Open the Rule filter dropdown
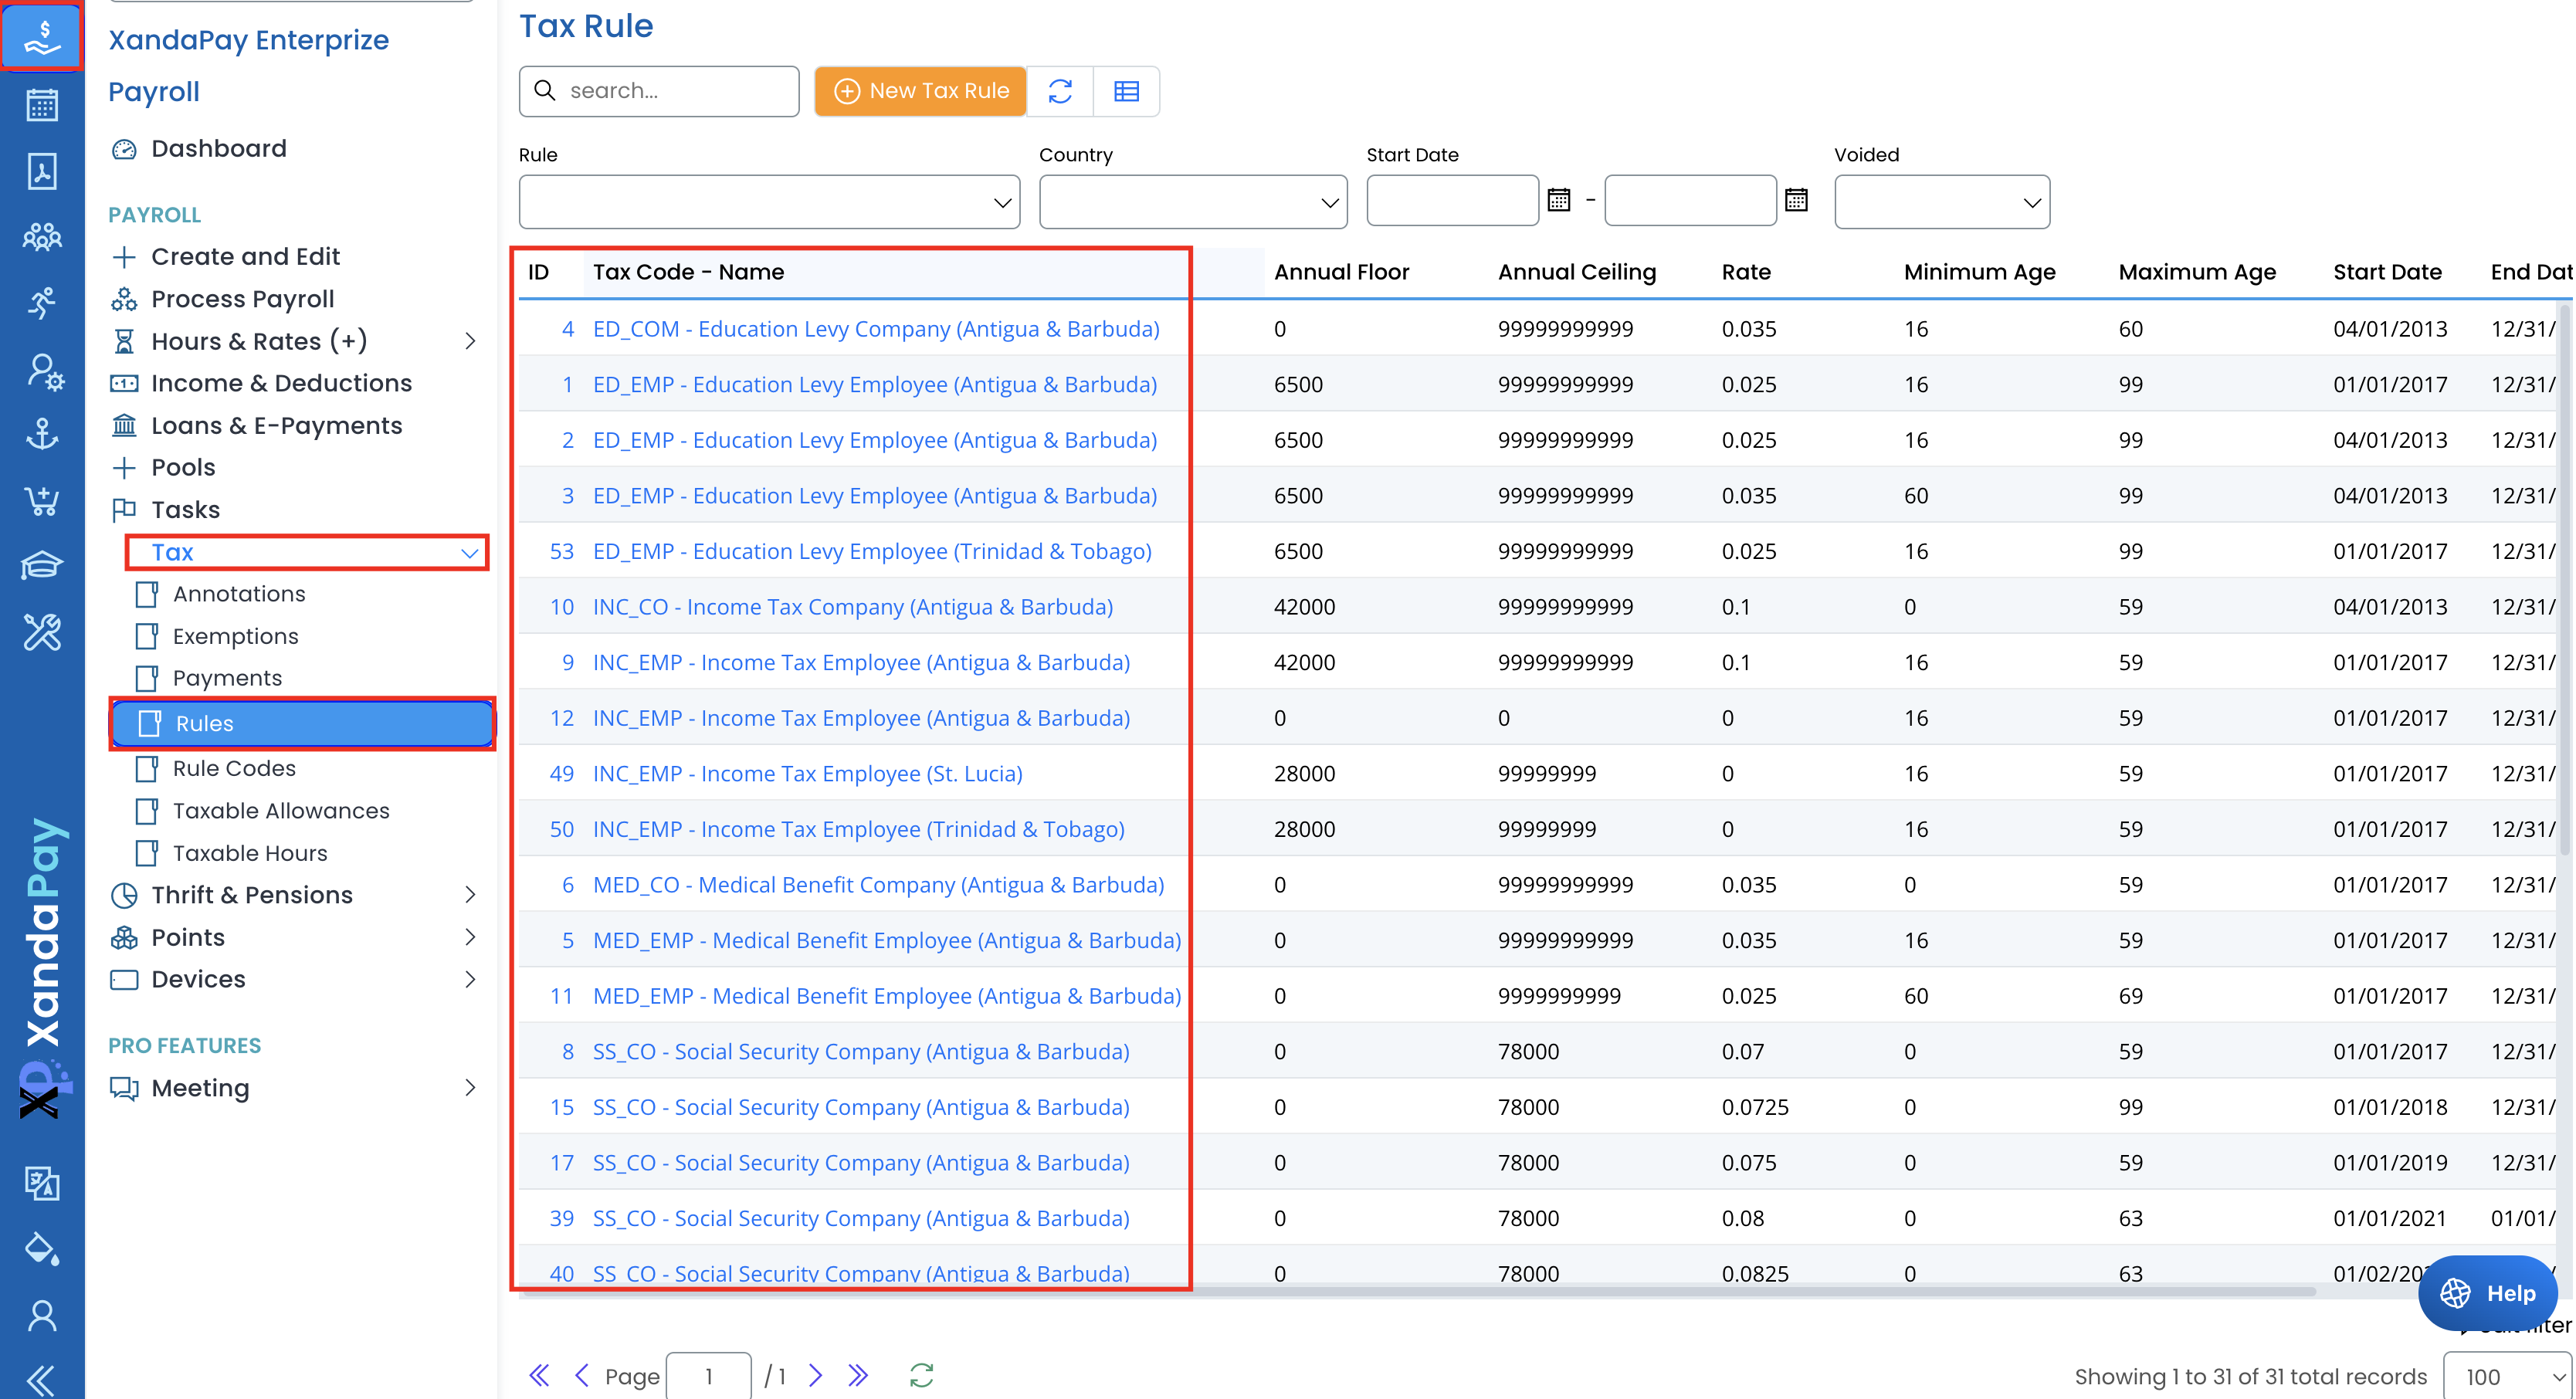The width and height of the screenshot is (2576, 1399). point(768,202)
